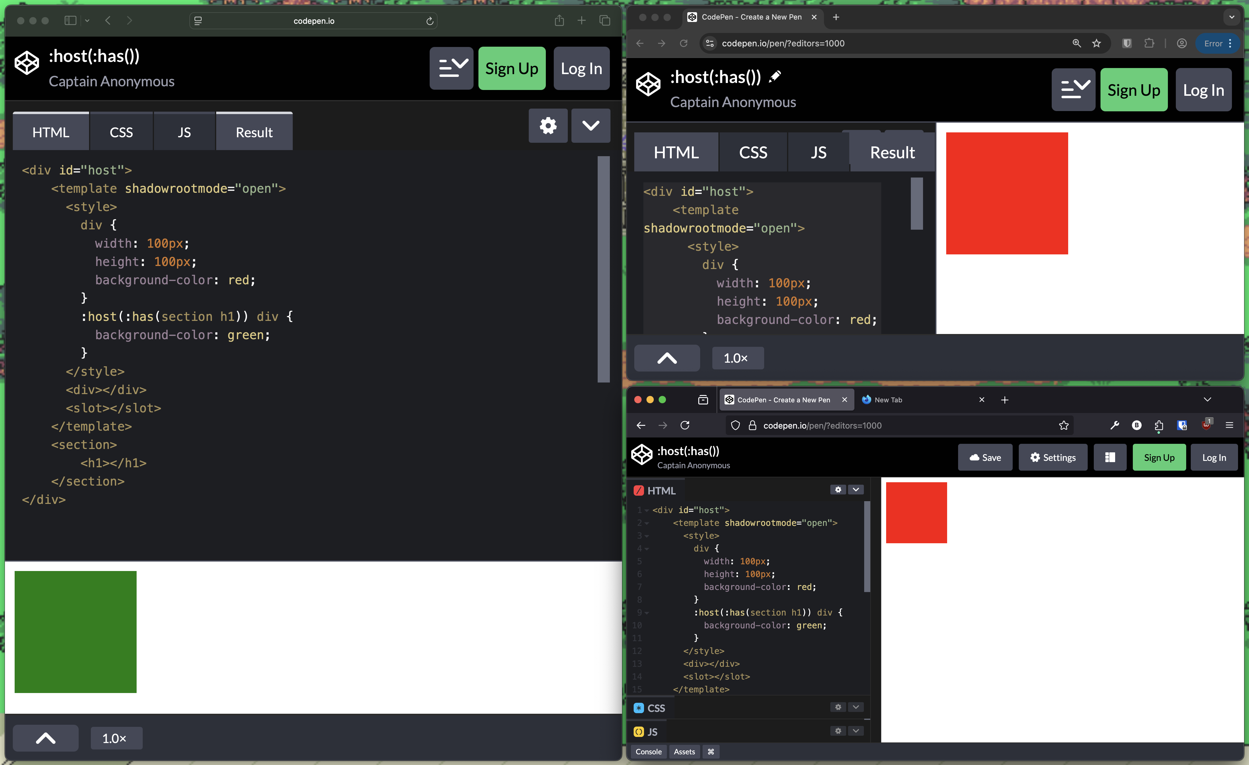1249x765 pixels.
Task: Open the Console button in Firefox footer
Action: pos(648,751)
